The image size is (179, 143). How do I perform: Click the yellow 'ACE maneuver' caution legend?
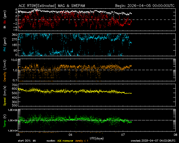[x=63, y=141]
